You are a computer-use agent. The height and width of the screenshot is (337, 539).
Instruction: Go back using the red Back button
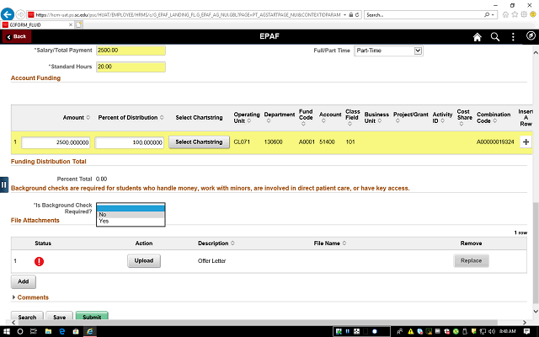pyautogui.click(x=17, y=36)
